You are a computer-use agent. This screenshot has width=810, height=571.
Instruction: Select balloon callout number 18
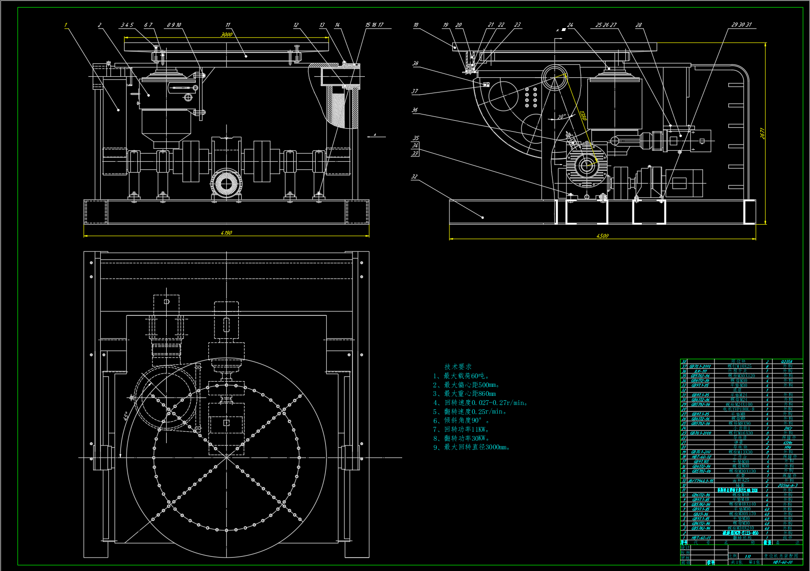coord(416,25)
